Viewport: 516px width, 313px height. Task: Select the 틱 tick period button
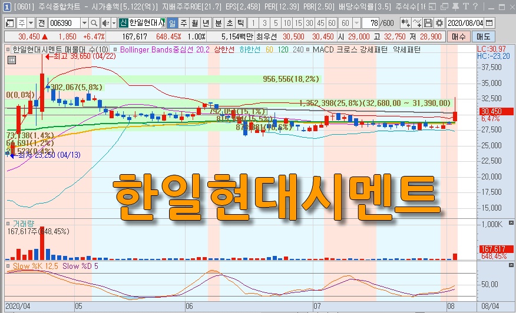point(241,23)
